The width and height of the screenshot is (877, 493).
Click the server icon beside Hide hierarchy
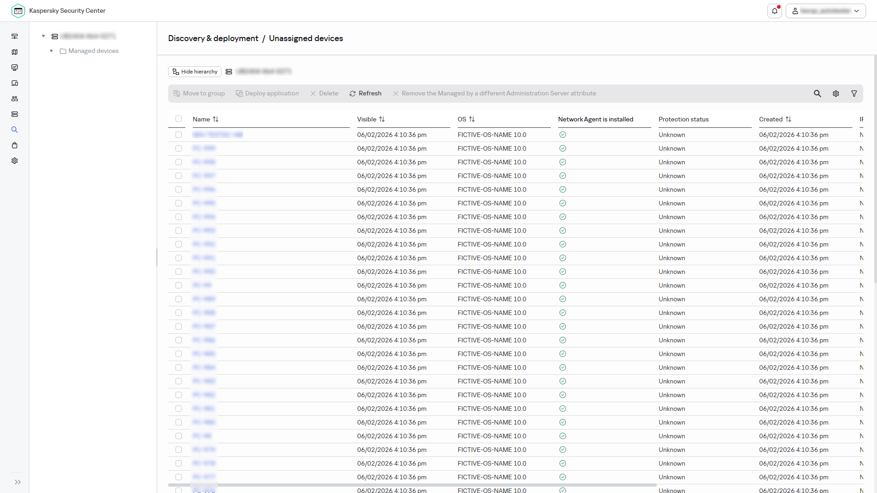pyautogui.click(x=229, y=72)
